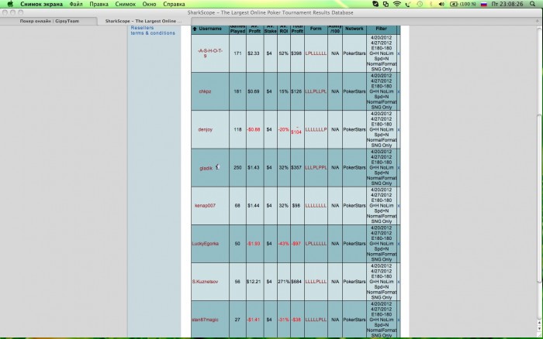Open player kenap007 profile link

pos(205,206)
